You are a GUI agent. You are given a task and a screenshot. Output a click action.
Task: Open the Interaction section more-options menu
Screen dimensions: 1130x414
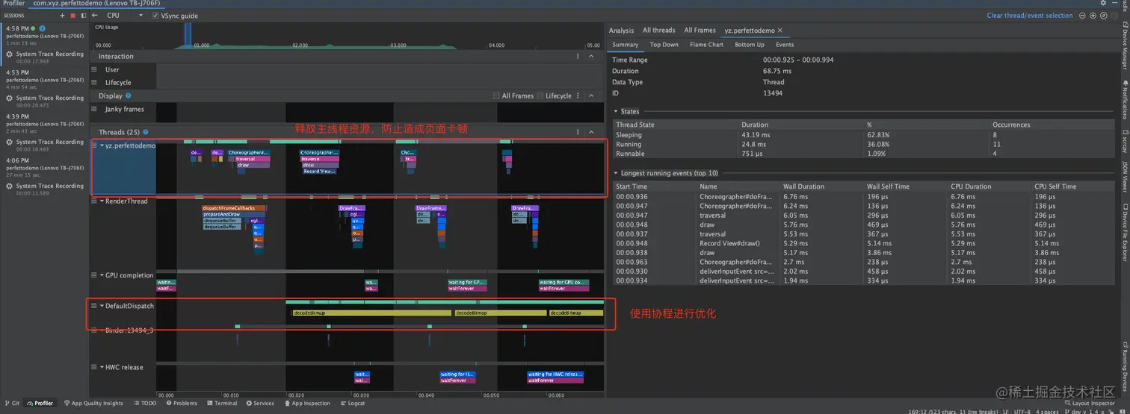pyautogui.click(x=578, y=56)
